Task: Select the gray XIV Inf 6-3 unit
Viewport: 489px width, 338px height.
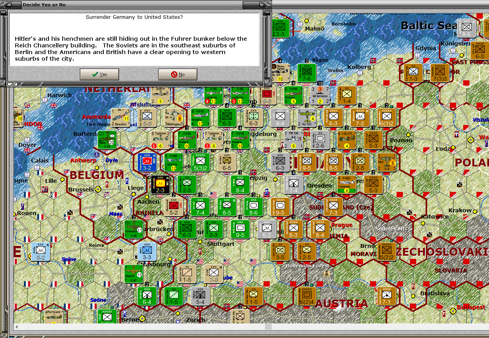Action: pyautogui.click(x=280, y=163)
